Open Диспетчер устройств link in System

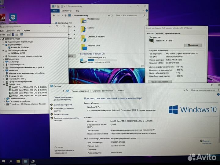tap(63, 105)
